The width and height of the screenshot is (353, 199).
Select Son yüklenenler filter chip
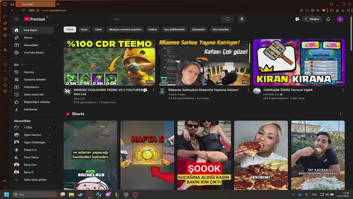175,29
